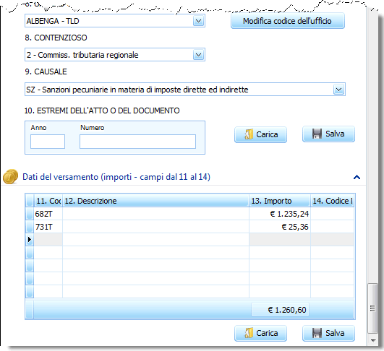This screenshot has width=384, height=351.
Task: Collapse the Dati del versamento section chevron
Action: (357, 177)
